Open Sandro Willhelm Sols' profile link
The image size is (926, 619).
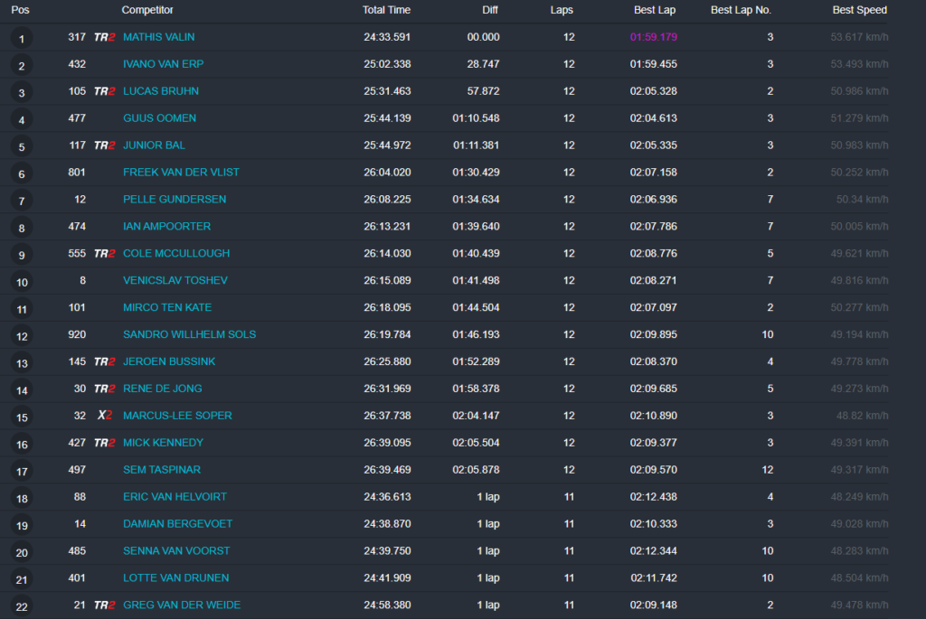pos(189,334)
